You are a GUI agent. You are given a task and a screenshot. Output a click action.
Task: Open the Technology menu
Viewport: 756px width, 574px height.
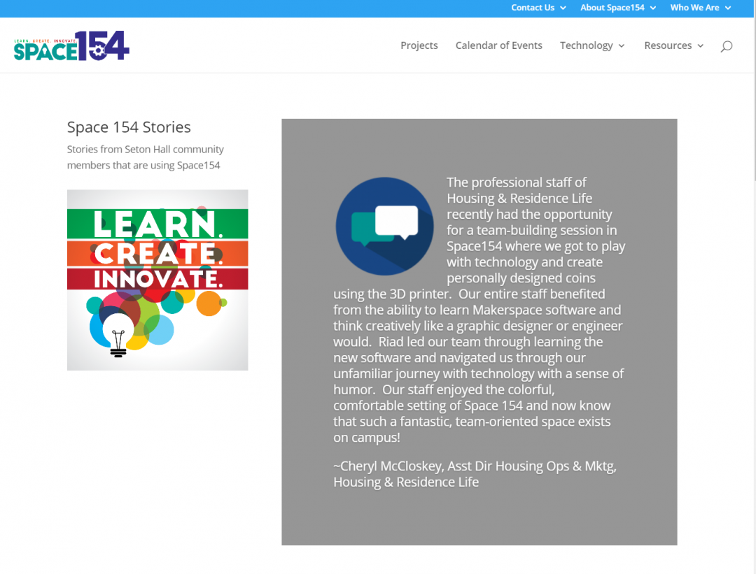(x=586, y=45)
